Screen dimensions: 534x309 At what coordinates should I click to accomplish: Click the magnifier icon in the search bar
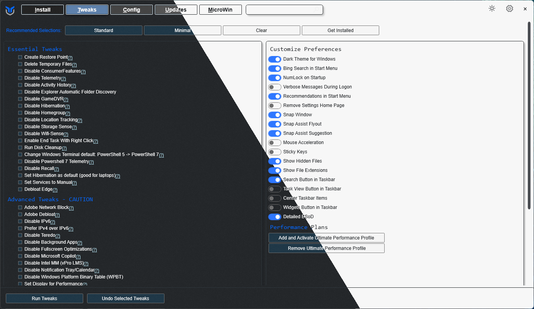tap(317, 9)
